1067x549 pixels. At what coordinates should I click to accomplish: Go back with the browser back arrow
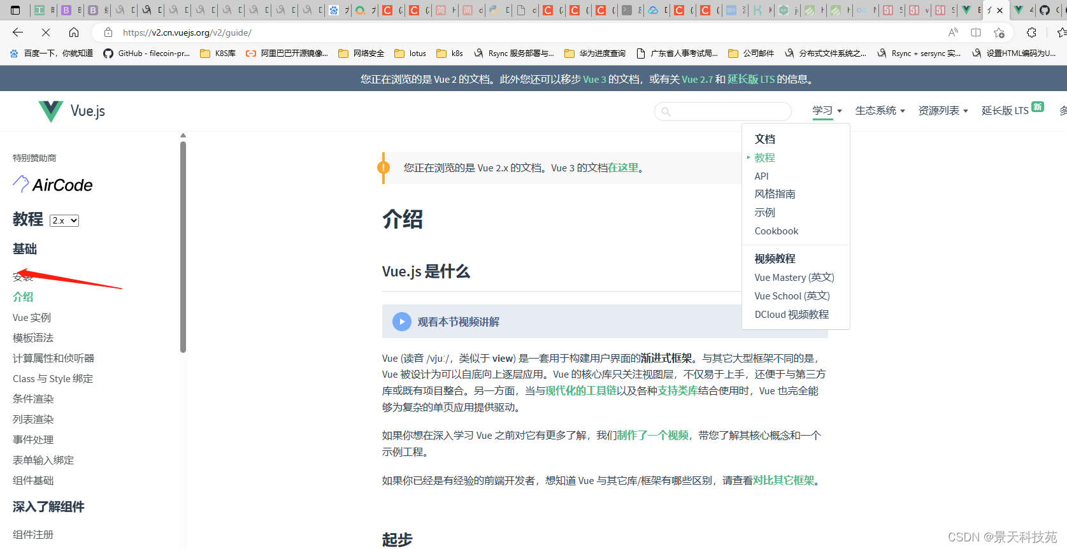(x=18, y=32)
